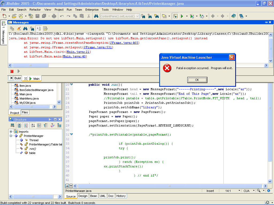This screenshot has width=274, height=205.
Task: Click the Save file floppy icon
Action: (x=37, y=16)
